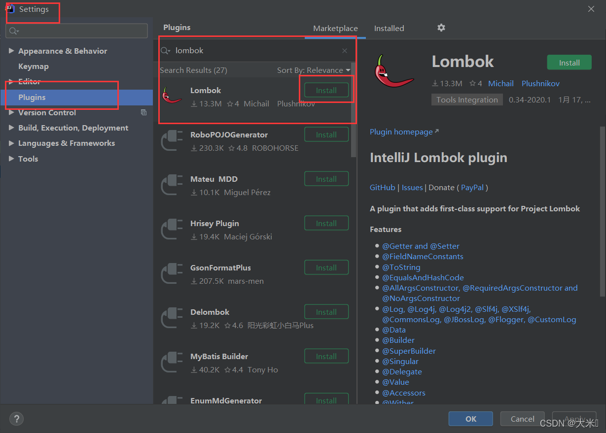Click the Search Results (27) label
This screenshot has height=433, width=606.
(x=193, y=70)
